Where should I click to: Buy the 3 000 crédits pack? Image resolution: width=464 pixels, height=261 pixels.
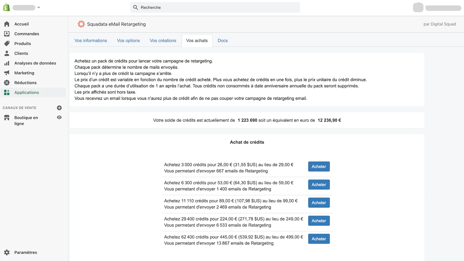pyautogui.click(x=319, y=167)
